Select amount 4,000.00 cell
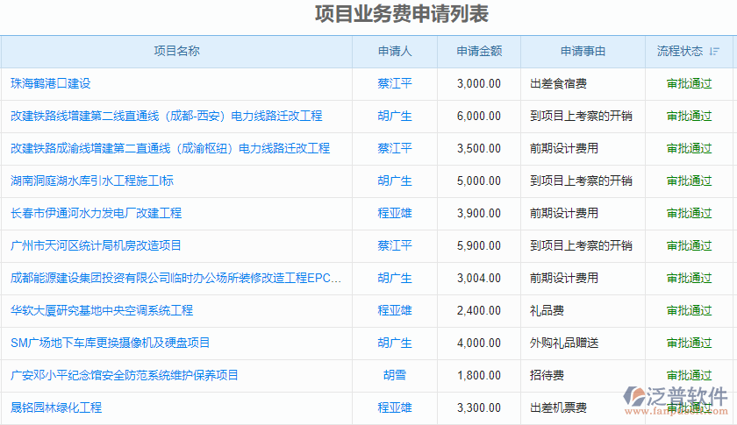This screenshot has height=425, width=737. click(x=479, y=343)
